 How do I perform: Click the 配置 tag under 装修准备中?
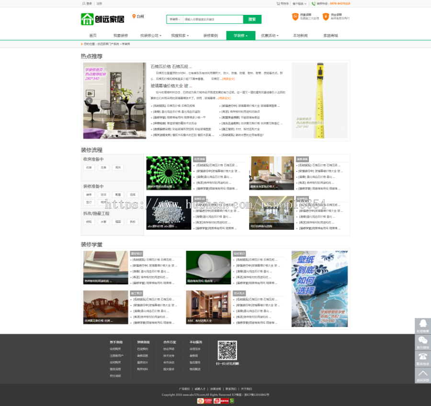click(x=118, y=194)
